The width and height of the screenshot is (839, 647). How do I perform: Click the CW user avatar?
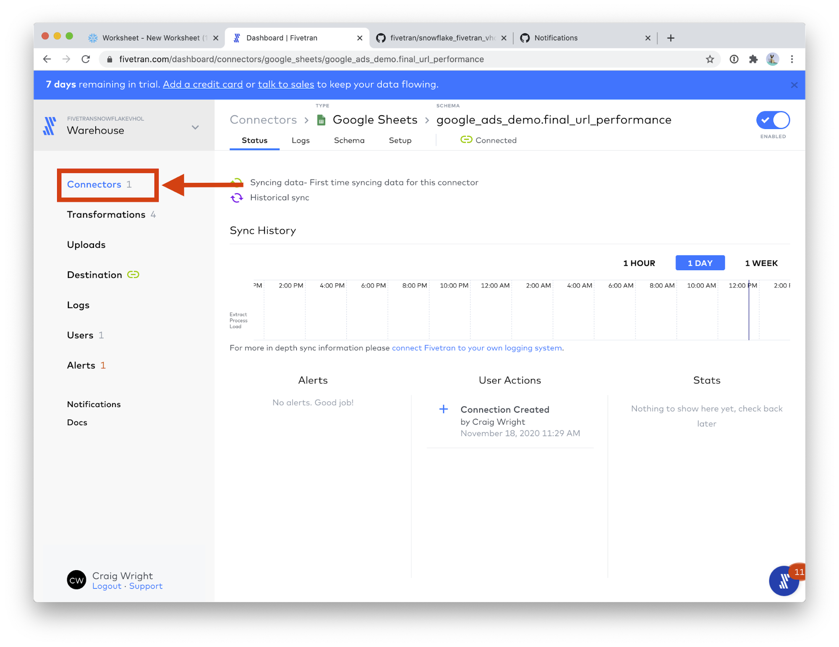(76, 580)
